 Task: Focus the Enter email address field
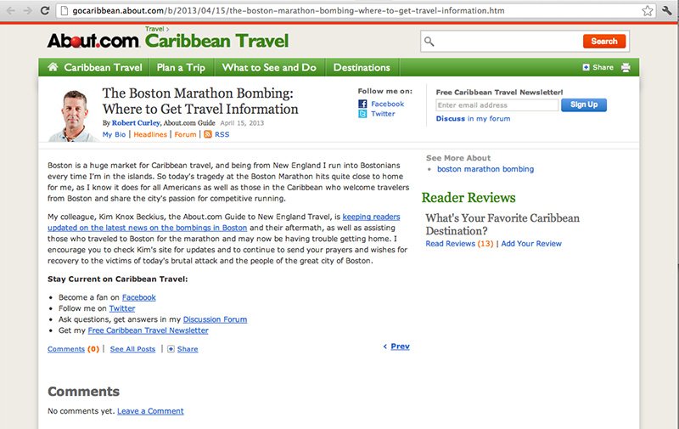(x=497, y=105)
